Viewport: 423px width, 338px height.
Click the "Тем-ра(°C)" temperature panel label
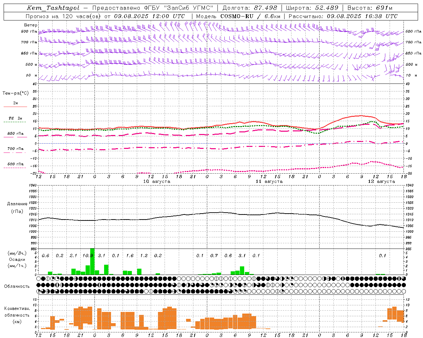pos(16,93)
